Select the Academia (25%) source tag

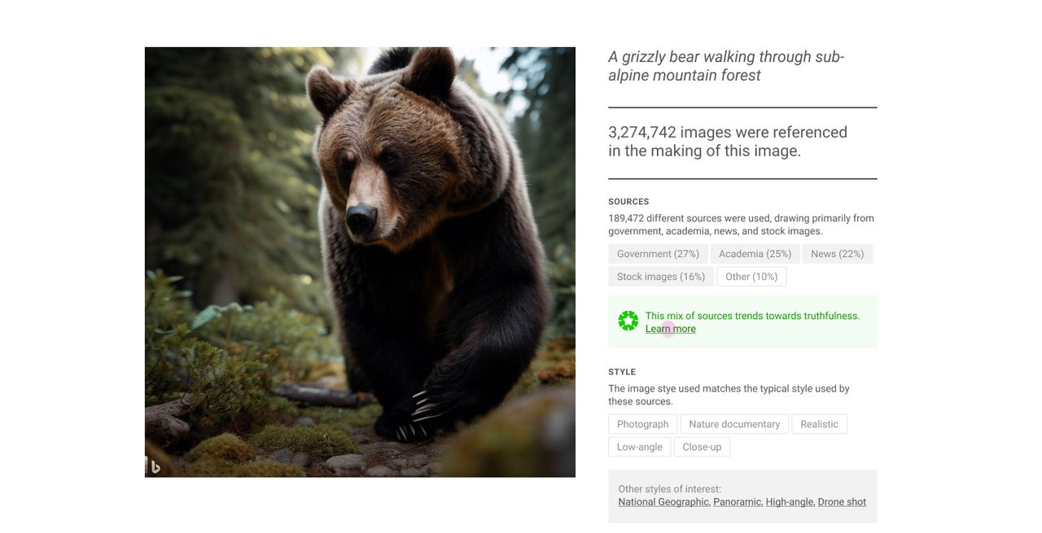click(755, 254)
